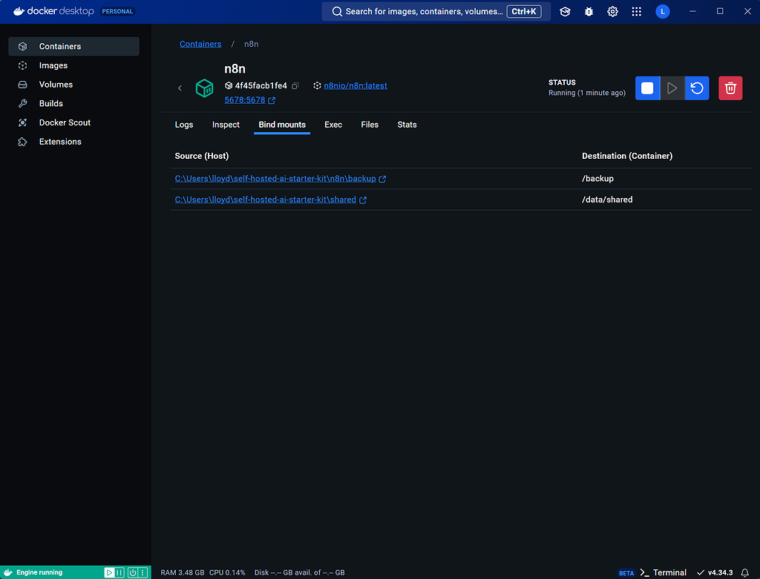Browse Extensions via the sidebar icon
The image size is (760, 579).
(x=59, y=141)
